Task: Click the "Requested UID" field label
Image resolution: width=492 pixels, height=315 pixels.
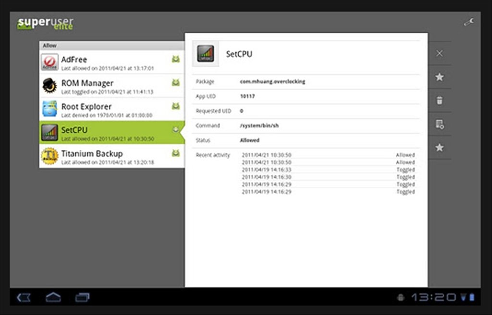Action: click(213, 111)
